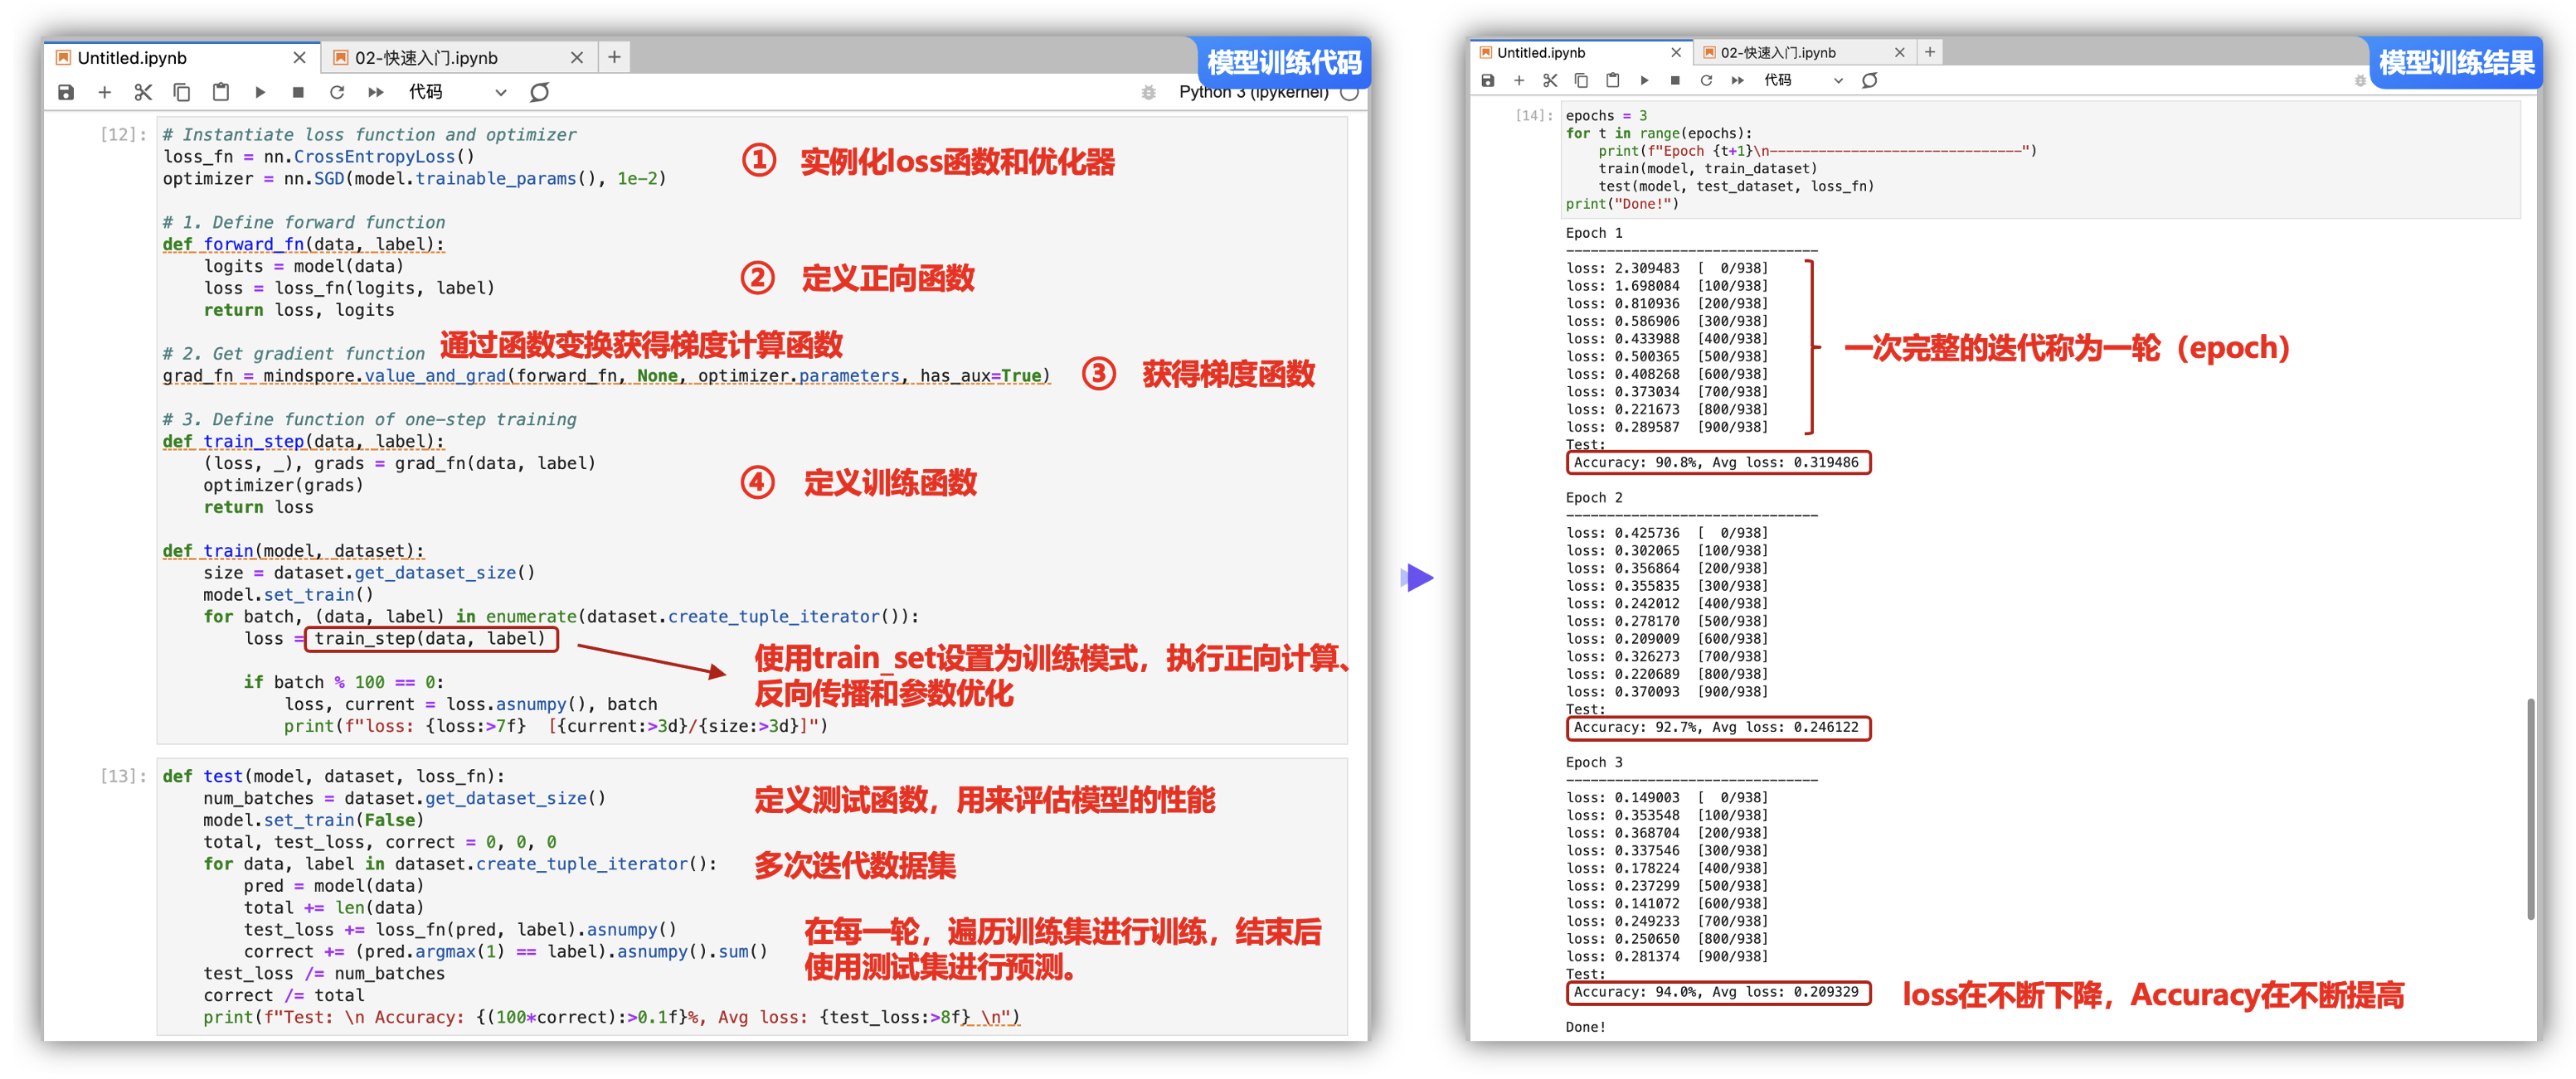The width and height of the screenshot is (2576, 1079).
Task: Close the Untitled.ipynb tab in left window
Action: [299, 58]
